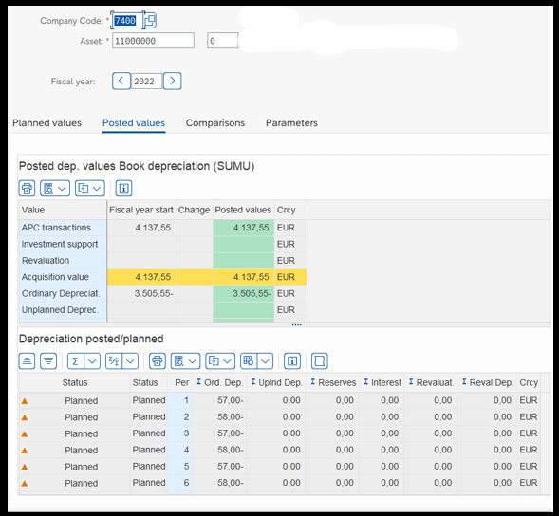The image size is (559, 516).
Task: Click the summation total icon
Action: tap(76, 361)
